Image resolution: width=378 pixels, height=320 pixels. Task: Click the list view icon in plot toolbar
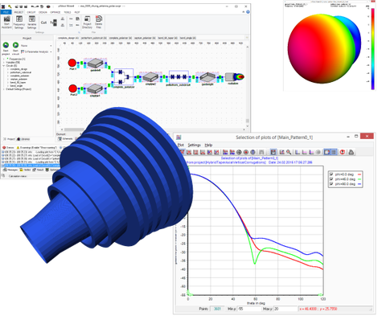pyautogui.click(x=334, y=152)
